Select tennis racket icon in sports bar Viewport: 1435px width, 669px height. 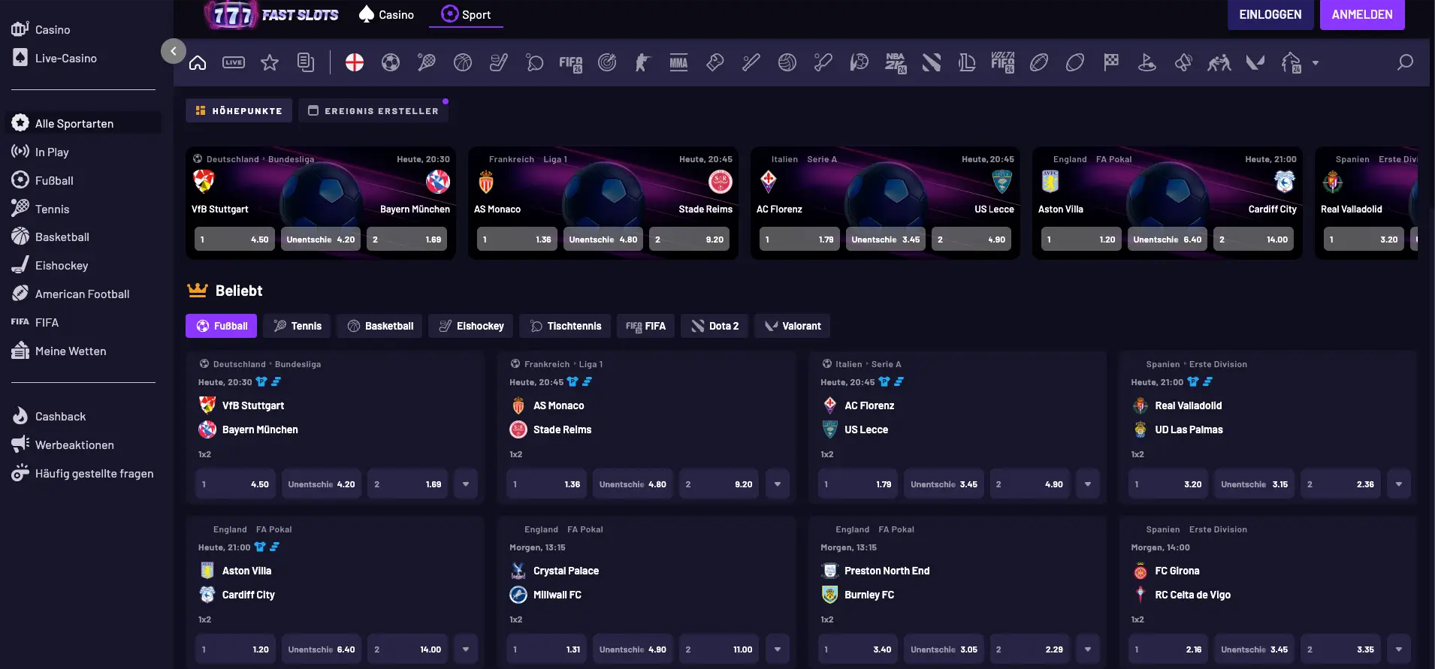[x=427, y=63]
